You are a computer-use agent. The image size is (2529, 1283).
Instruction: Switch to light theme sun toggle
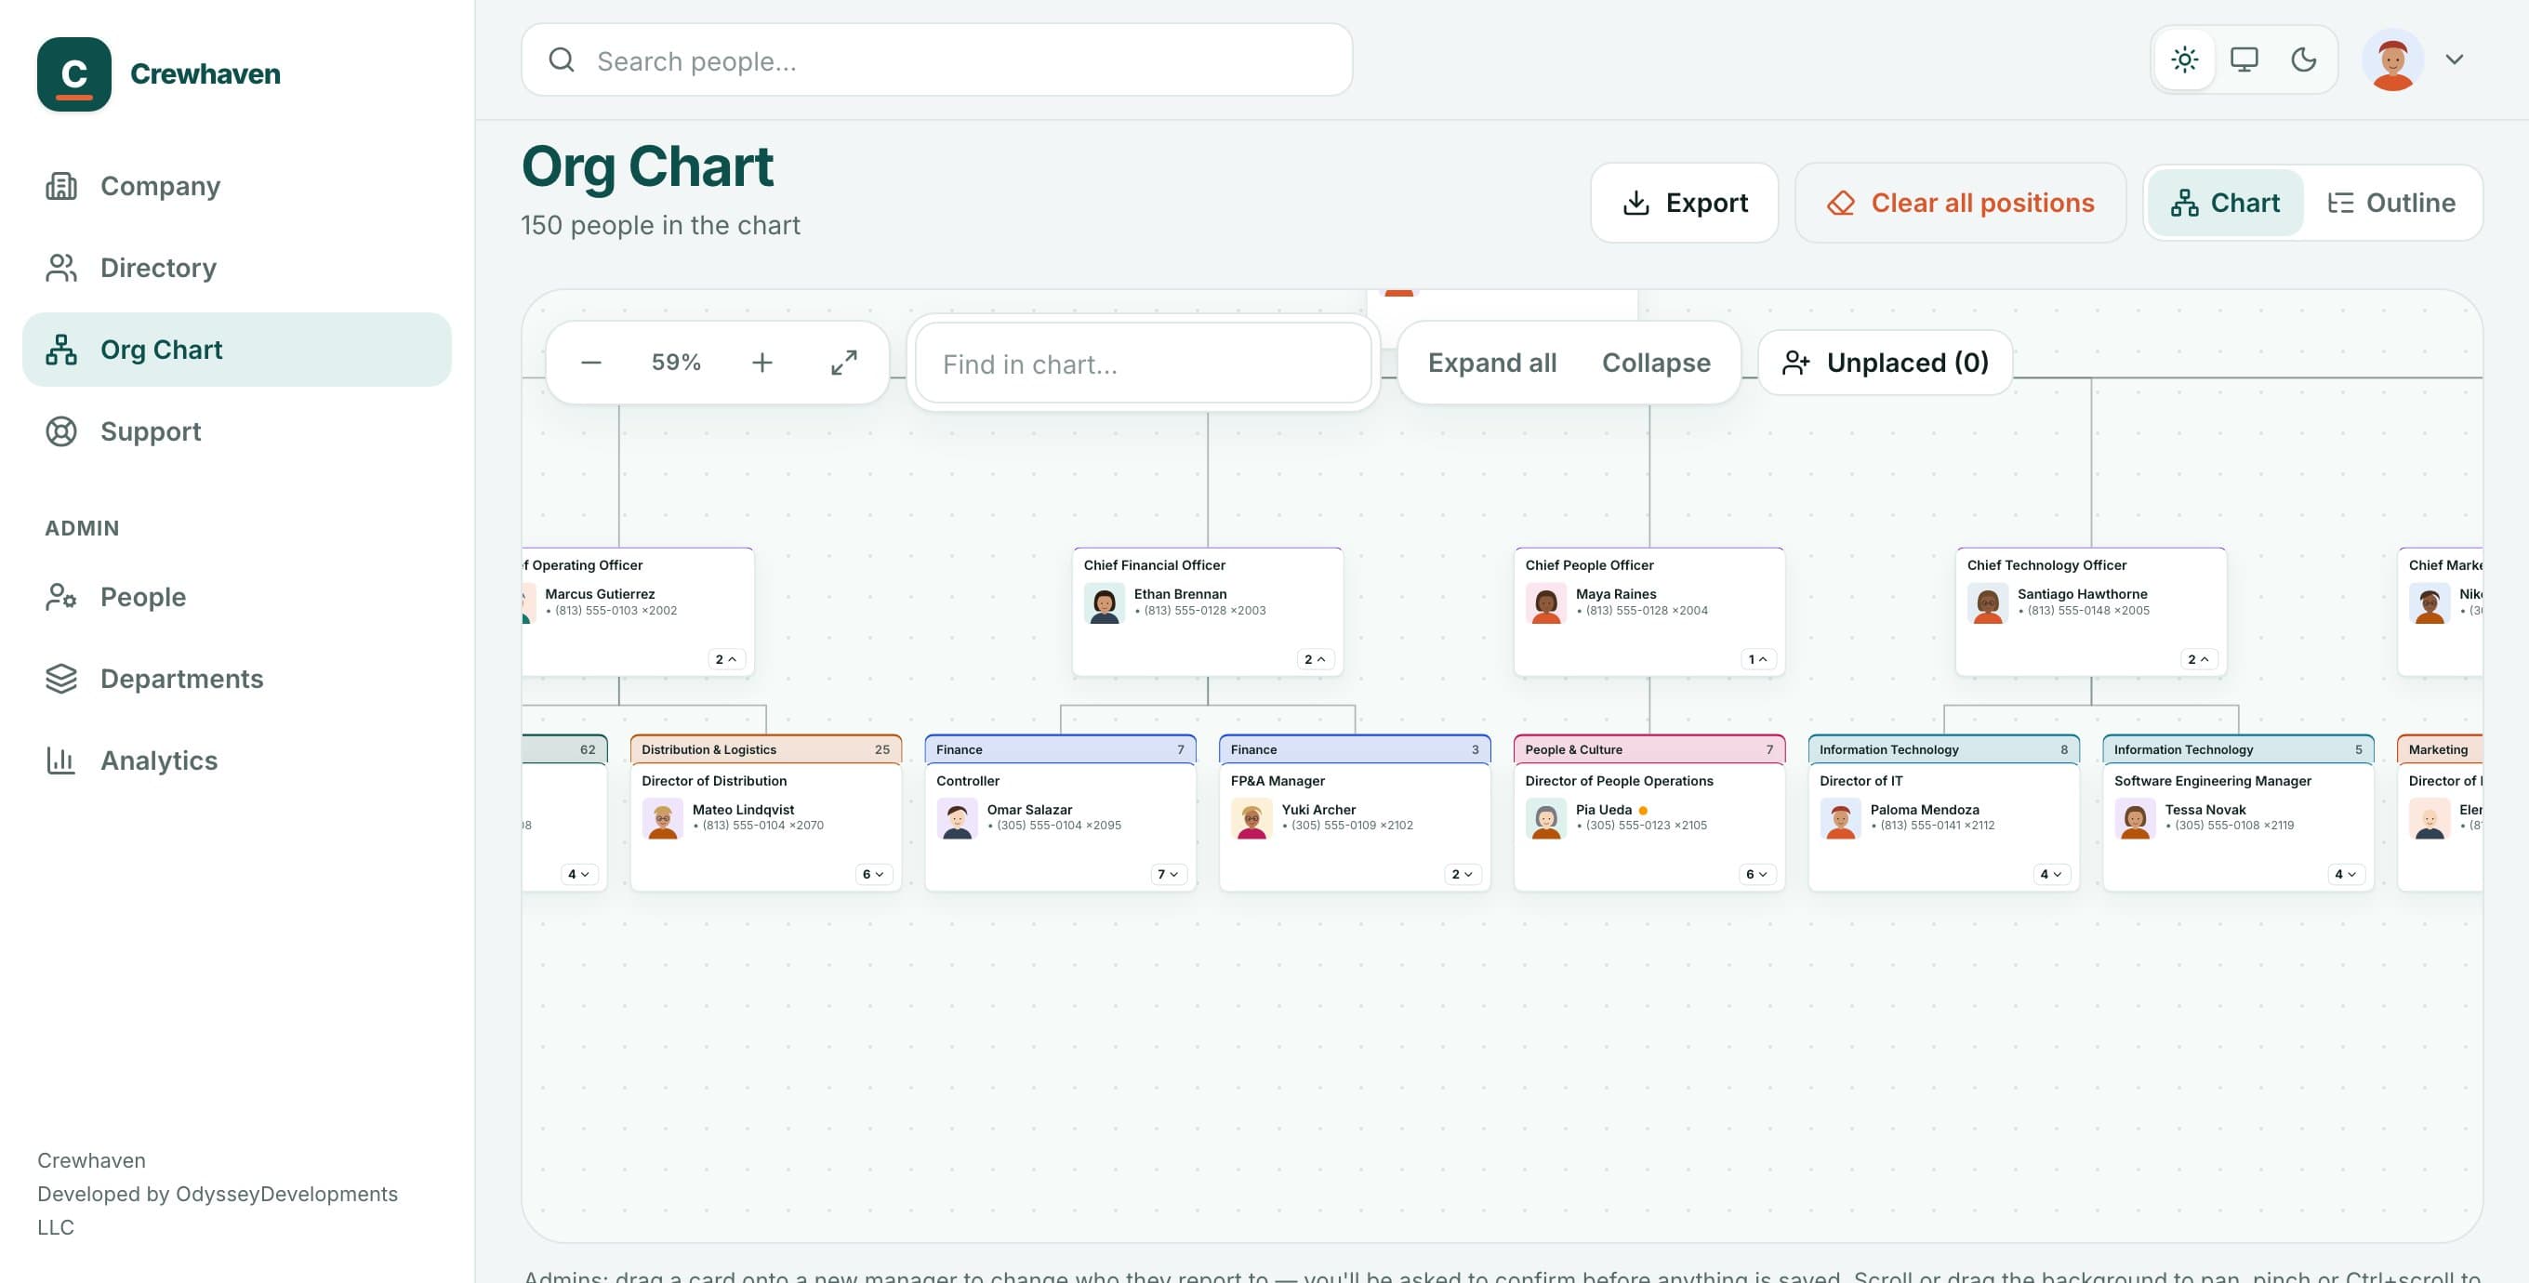2184,60
